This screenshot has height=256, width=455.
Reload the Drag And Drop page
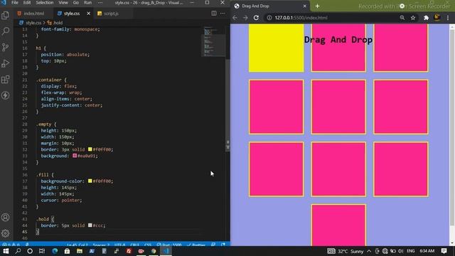point(256,18)
